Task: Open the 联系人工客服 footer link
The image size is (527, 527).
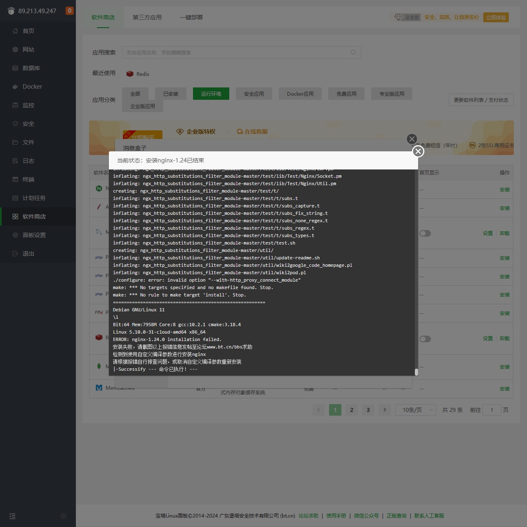Action: (429, 516)
